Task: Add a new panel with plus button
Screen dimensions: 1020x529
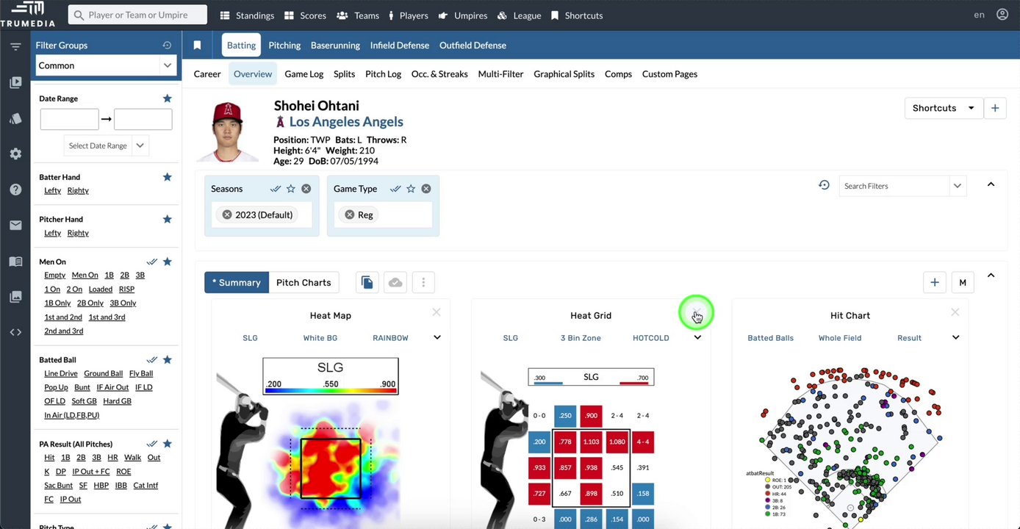Action: point(935,282)
